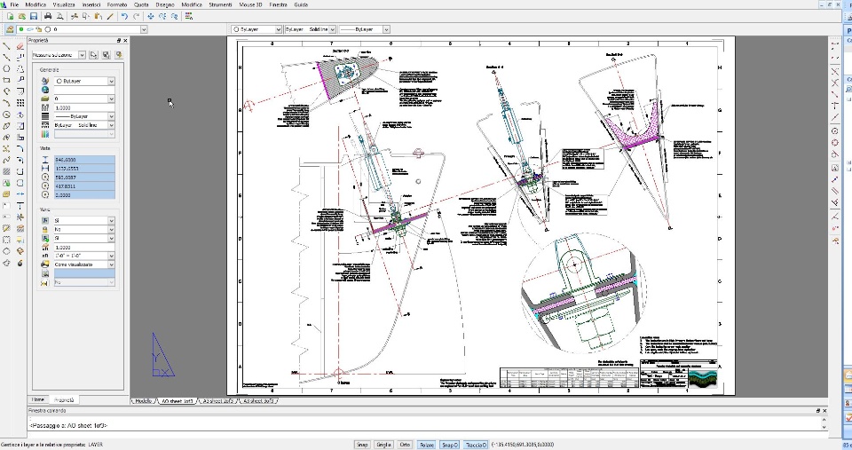Click the Print icon
This screenshot has height=450, width=852.
48,16
